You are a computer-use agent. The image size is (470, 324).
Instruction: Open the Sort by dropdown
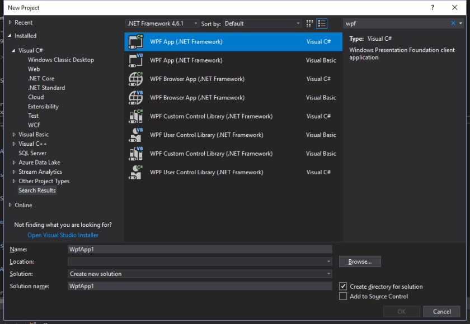coord(262,23)
